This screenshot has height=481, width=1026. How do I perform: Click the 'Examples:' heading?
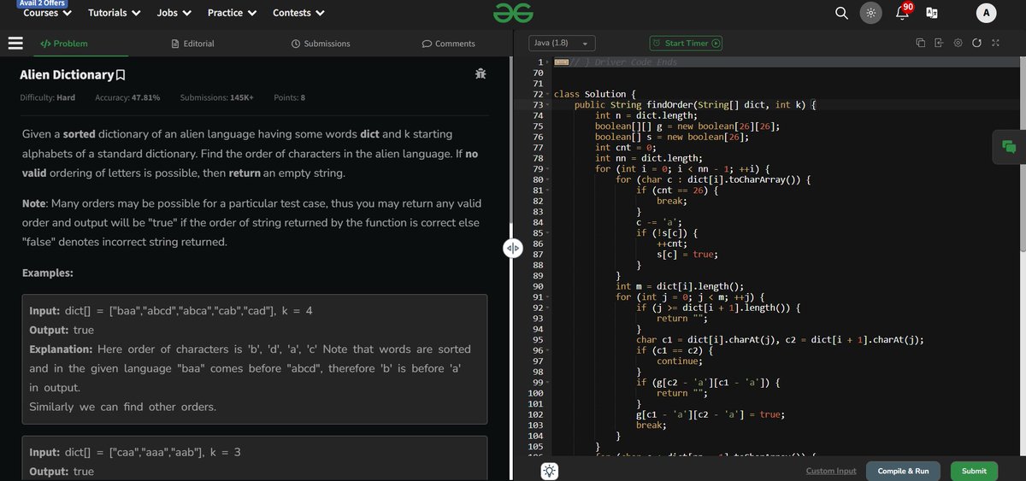point(48,273)
